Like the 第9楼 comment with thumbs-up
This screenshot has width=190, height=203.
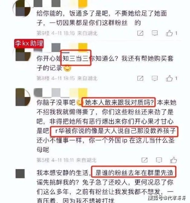pyautogui.click(x=169, y=33)
